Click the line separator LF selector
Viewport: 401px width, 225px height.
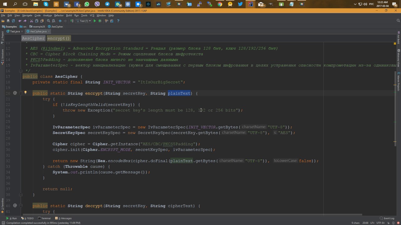372,223
